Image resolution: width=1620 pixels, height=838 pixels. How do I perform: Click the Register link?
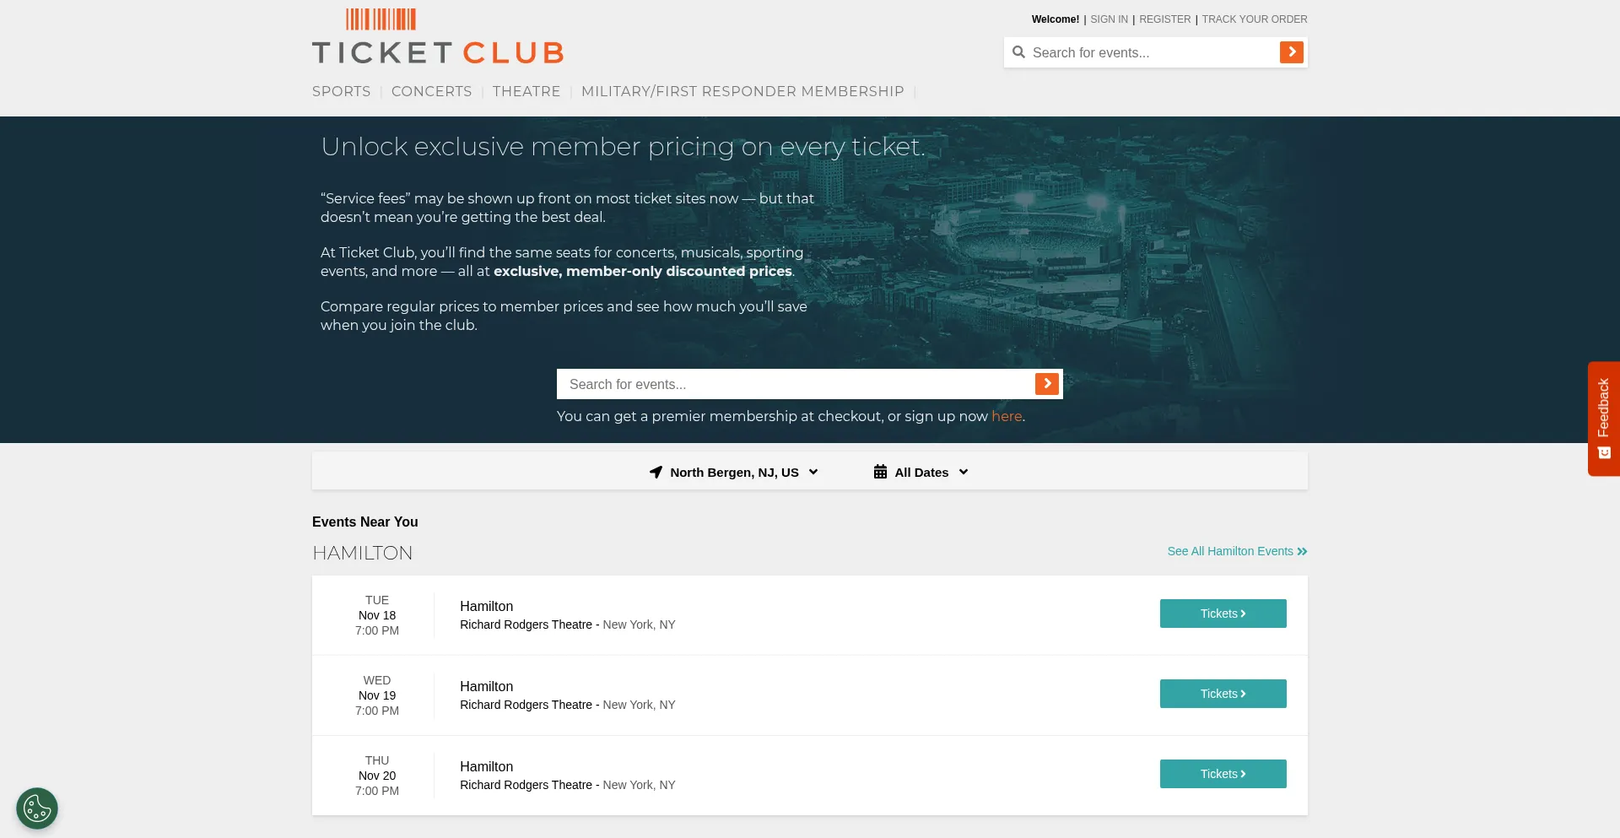(x=1164, y=19)
